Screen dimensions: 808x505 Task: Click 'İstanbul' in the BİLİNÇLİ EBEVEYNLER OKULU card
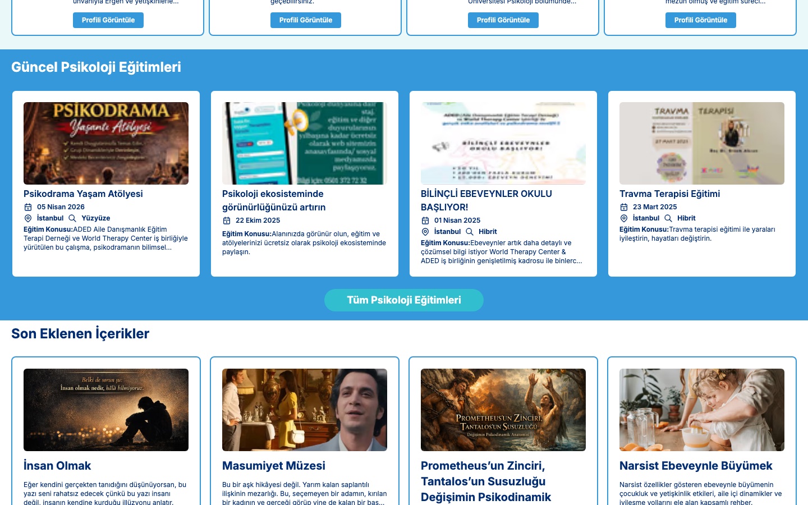point(447,232)
